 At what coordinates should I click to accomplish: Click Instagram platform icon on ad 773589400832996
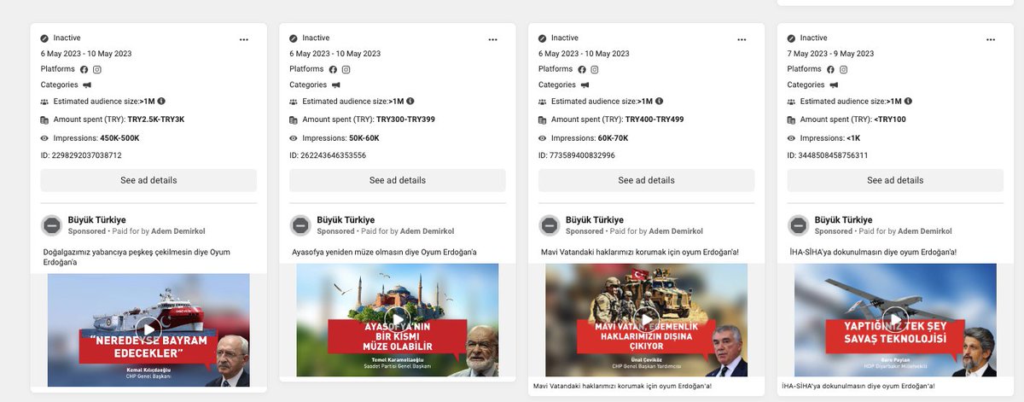(595, 69)
